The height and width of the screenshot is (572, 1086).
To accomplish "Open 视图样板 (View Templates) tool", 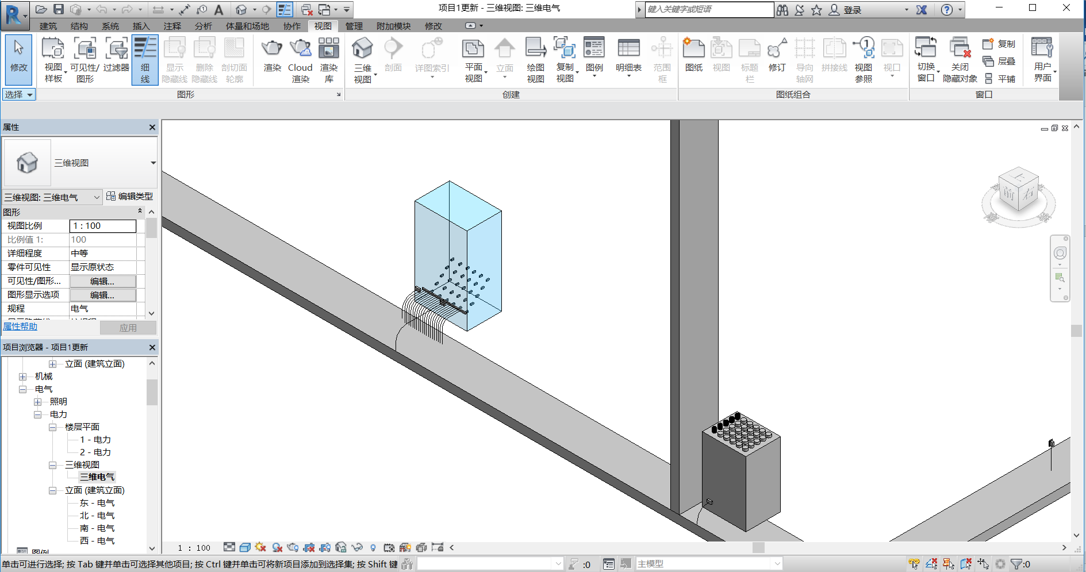I will 53,60.
